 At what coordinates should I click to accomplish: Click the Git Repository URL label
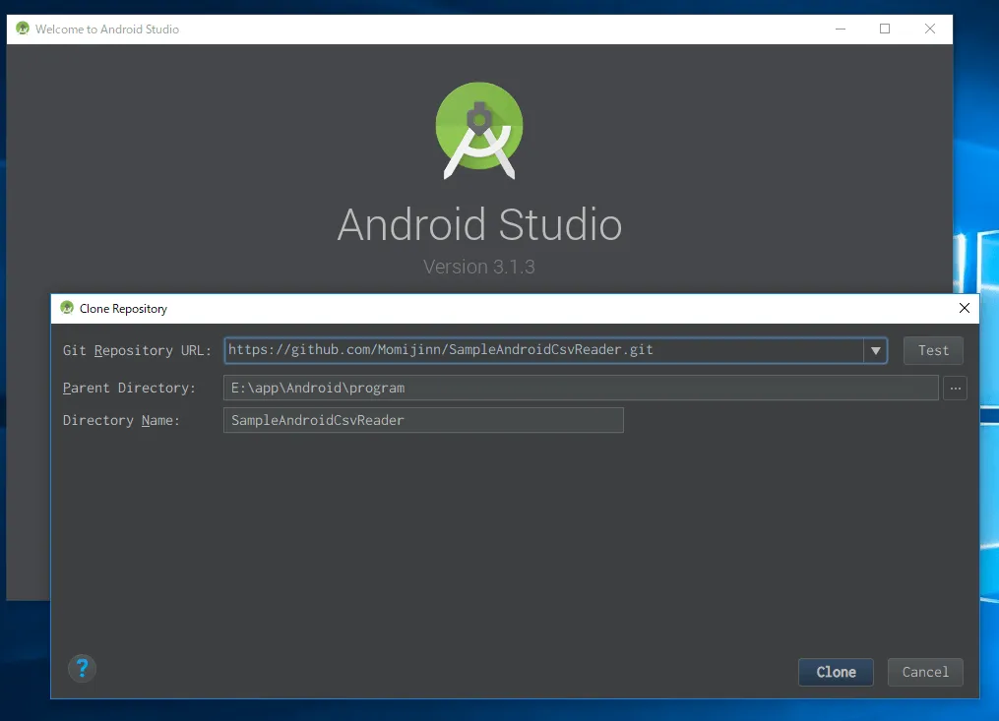pos(137,350)
